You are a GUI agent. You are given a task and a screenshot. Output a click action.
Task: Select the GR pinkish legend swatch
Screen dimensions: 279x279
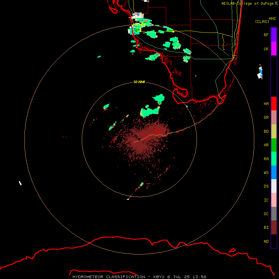[274, 117]
